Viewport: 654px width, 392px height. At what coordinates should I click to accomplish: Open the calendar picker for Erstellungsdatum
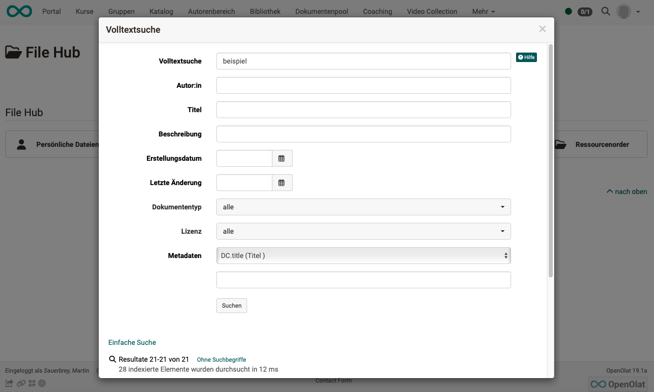(x=282, y=158)
